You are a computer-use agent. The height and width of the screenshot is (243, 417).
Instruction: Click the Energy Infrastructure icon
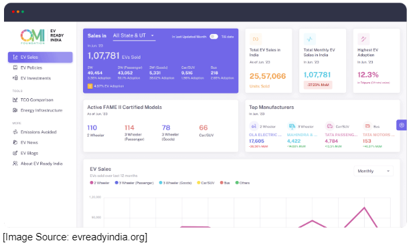coord(15,110)
